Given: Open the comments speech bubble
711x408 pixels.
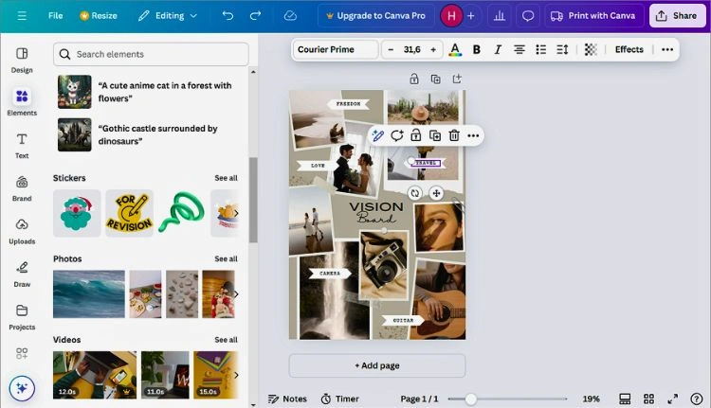Looking at the screenshot, I should coord(528,16).
